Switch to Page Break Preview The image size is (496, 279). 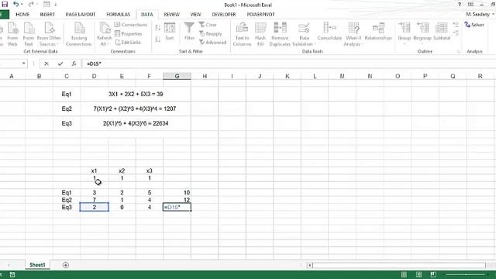433,274
